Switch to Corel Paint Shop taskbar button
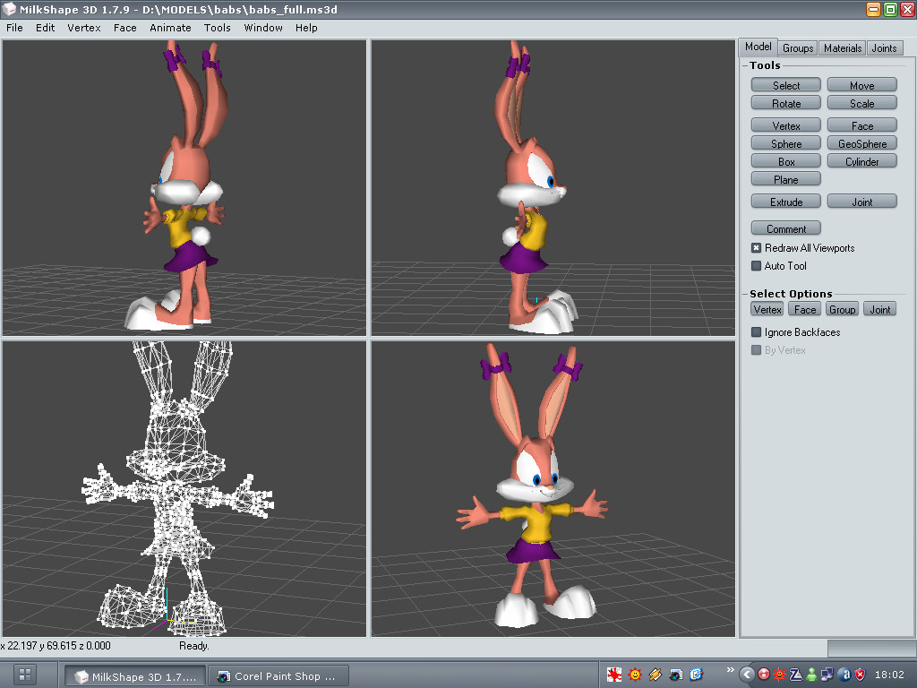917x688 pixels. (279, 675)
